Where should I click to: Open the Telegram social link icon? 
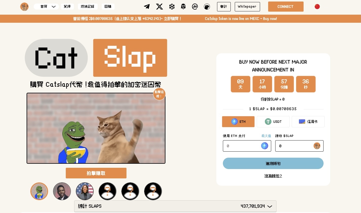[147, 7]
